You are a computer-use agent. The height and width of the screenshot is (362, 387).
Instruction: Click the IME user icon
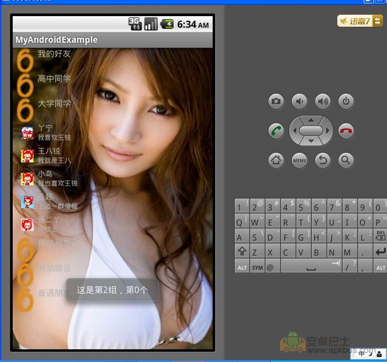click(379, 354)
